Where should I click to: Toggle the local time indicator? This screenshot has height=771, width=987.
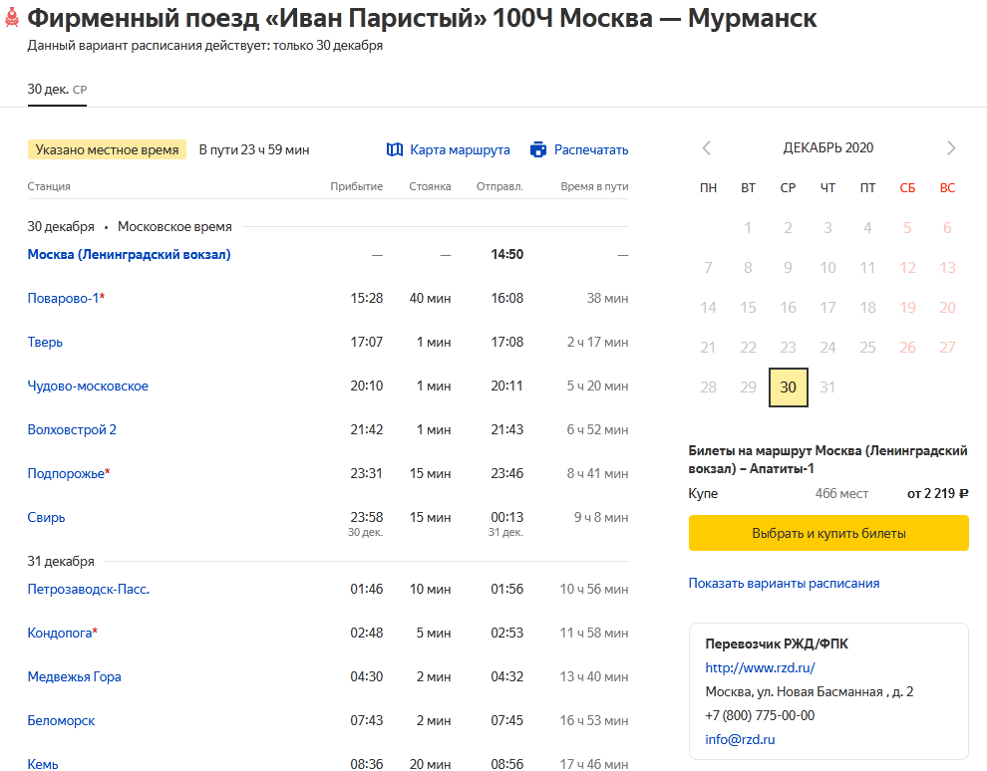tap(107, 149)
